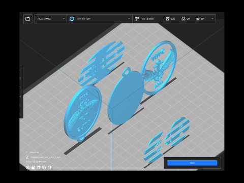Switch to the left side view icon

tap(44, 168)
